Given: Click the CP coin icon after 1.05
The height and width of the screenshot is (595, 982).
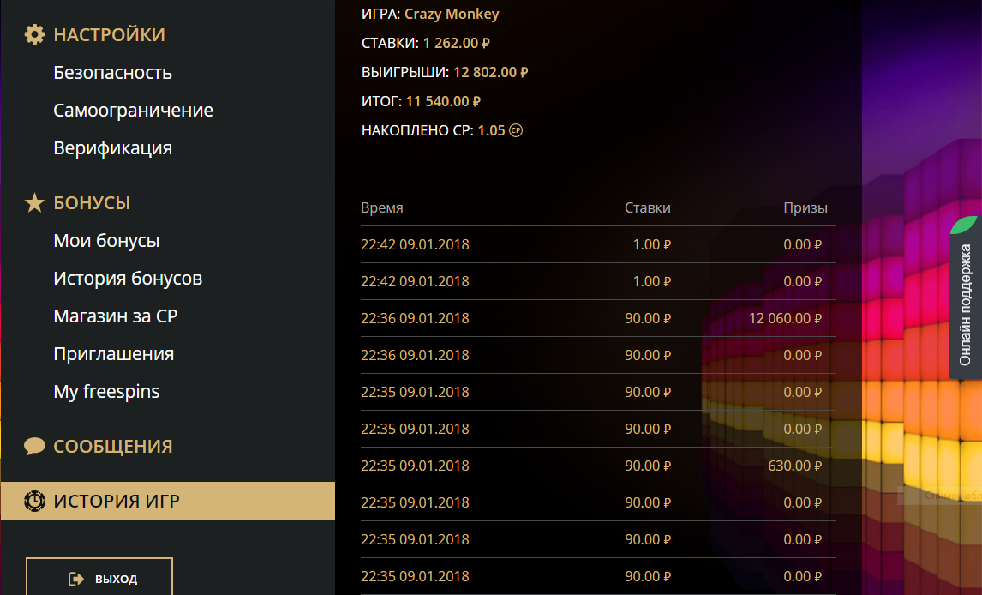Looking at the screenshot, I should (516, 131).
